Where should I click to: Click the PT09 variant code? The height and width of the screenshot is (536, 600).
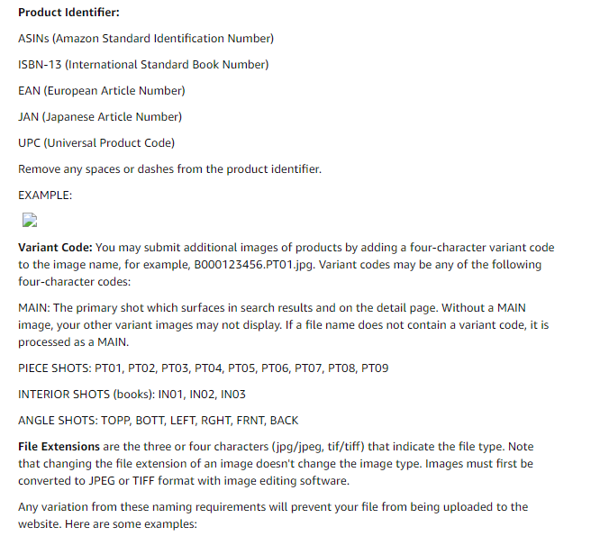click(x=374, y=368)
